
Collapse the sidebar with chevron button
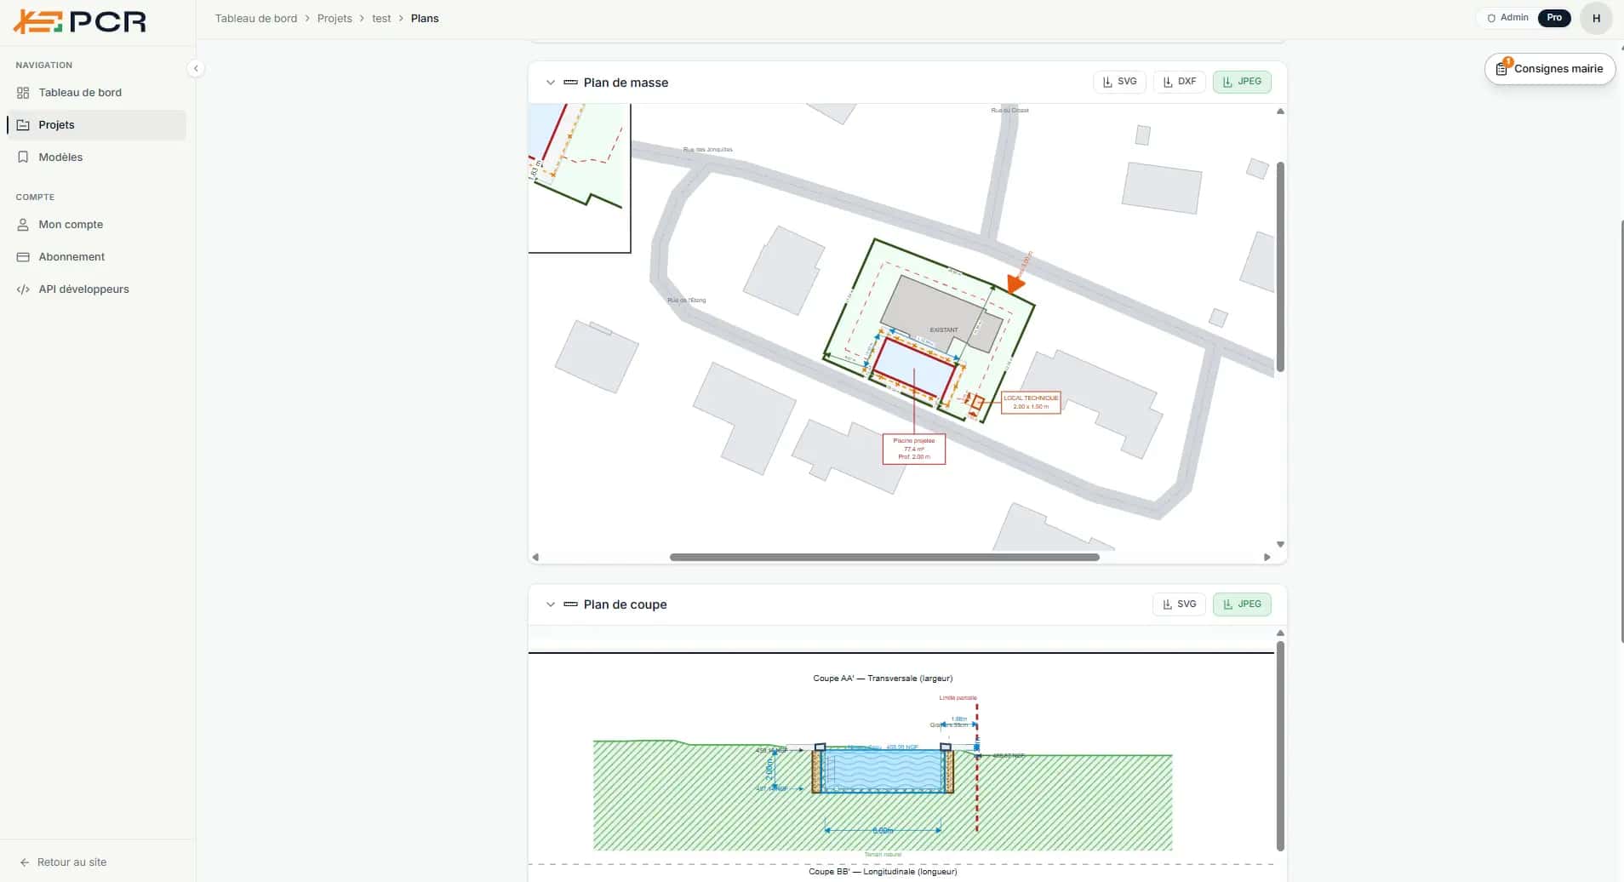(196, 69)
